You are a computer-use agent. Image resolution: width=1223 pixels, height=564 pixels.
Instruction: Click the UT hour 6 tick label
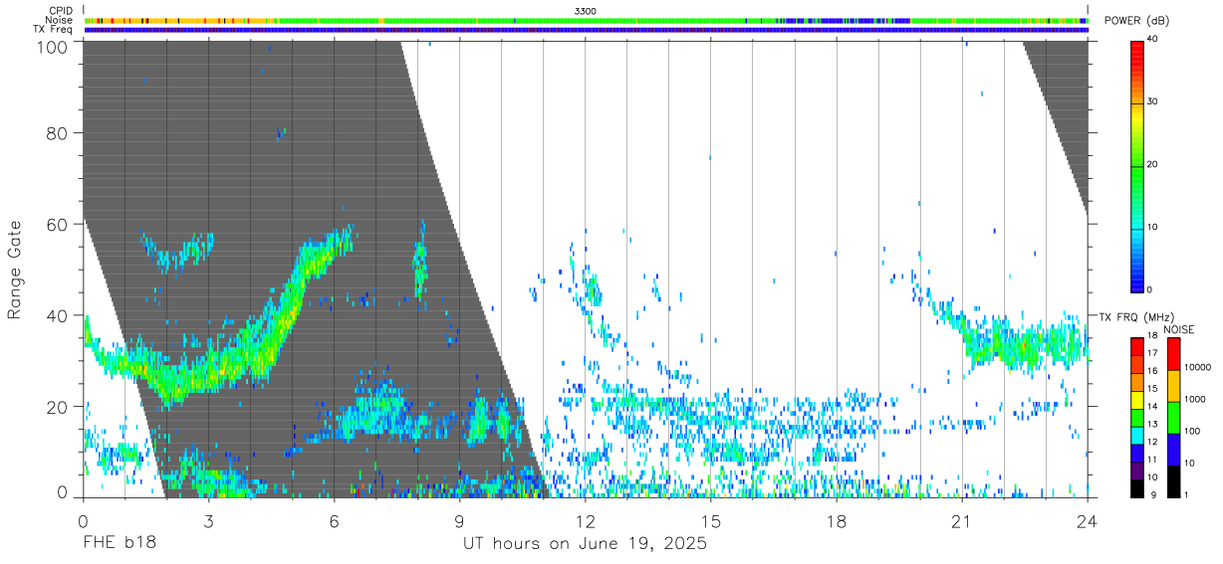[334, 520]
